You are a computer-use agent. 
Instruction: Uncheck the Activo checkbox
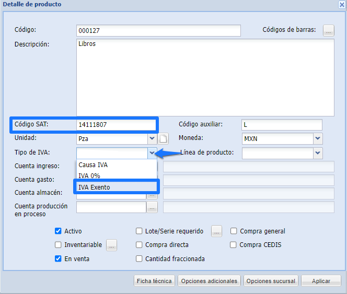59,231
